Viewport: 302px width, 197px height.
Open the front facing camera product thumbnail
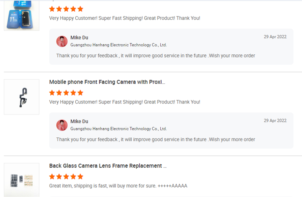pyautogui.click(x=21, y=97)
